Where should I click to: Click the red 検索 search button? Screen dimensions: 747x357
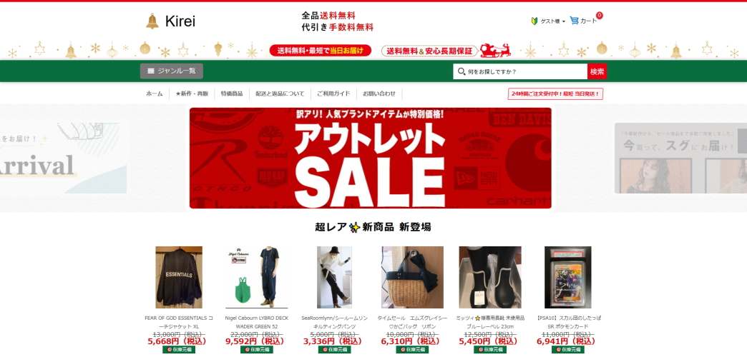[x=597, y=72]
